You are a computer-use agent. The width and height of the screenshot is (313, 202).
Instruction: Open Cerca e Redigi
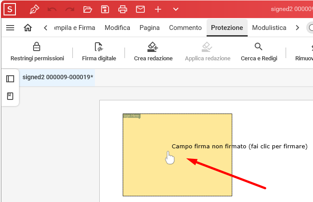click(259, 52)
